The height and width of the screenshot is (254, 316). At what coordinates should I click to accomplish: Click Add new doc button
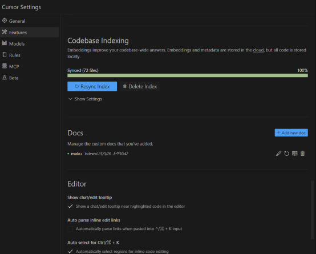click(291, 133)
